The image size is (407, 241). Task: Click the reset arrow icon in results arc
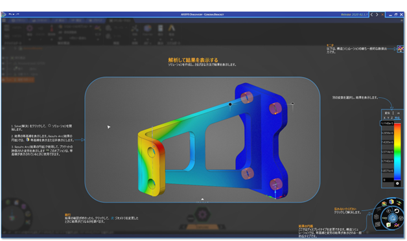[x=397, y=211]
